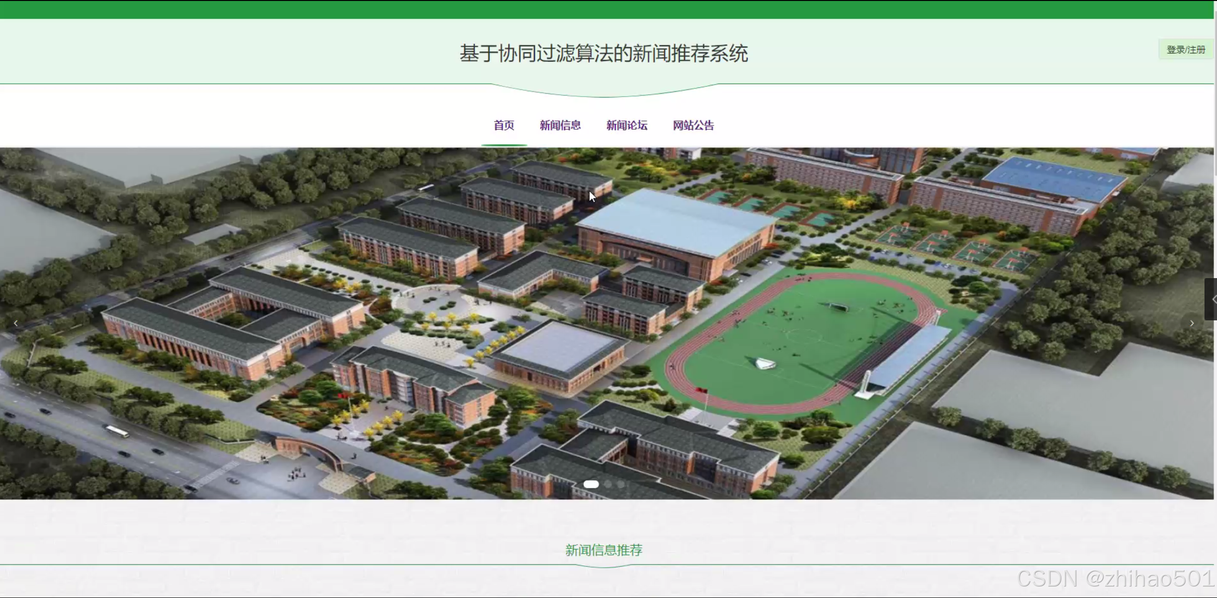Viewport: 1217px width, 598px height.
Task: Open the 首页 navigation tab
Action: tap(504, 125)
